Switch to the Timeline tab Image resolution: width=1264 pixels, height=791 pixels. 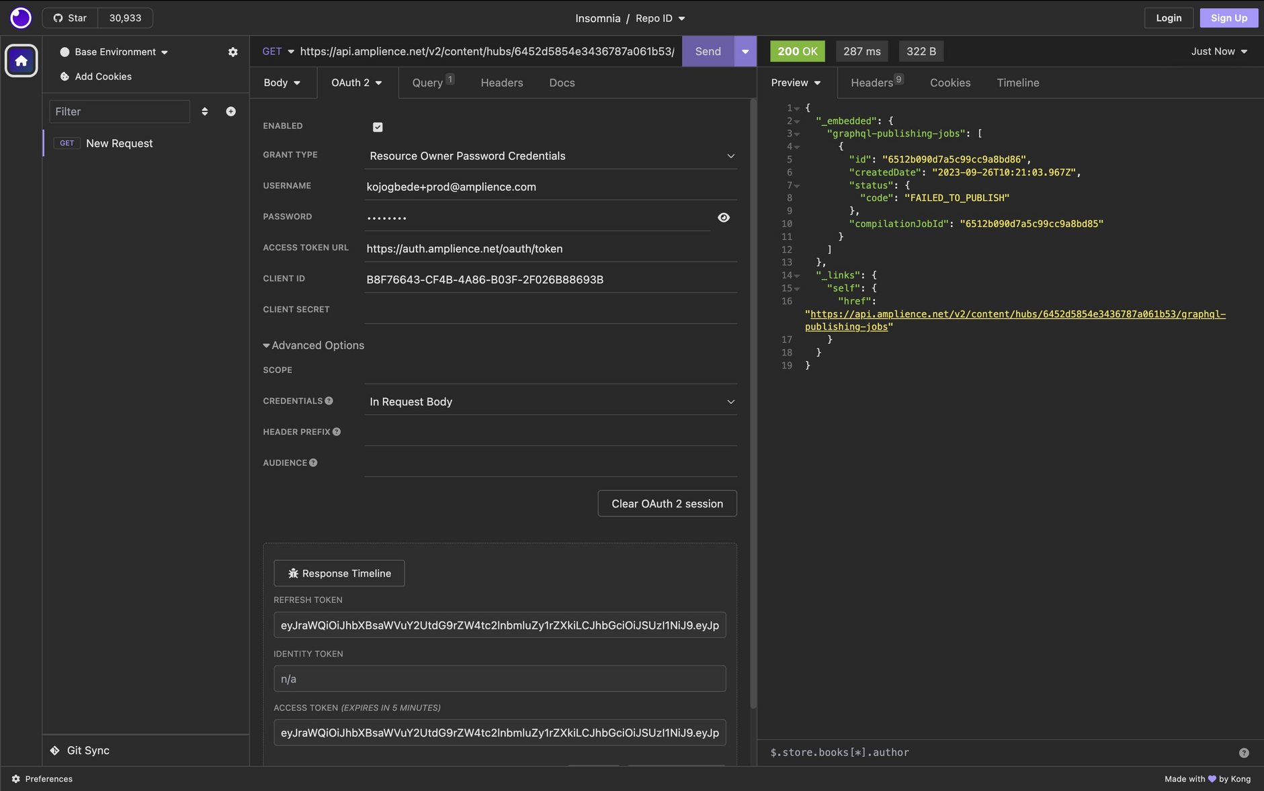[x=1018, y=83]
